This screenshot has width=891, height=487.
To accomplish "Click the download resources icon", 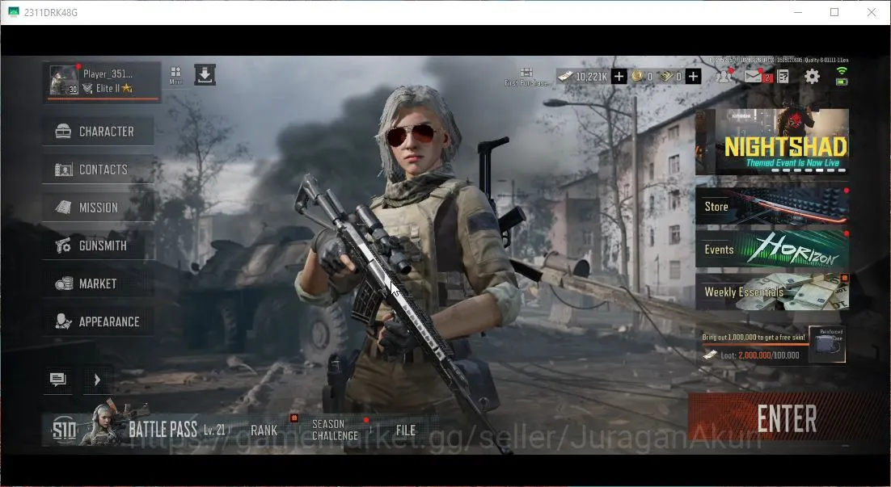I will [205, 74].
